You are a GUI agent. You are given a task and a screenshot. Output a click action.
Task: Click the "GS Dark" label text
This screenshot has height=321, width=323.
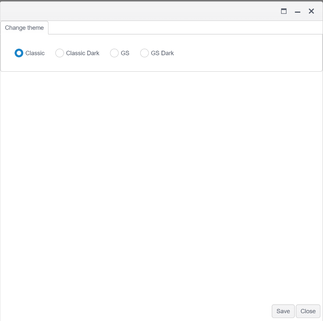(162, 53)
